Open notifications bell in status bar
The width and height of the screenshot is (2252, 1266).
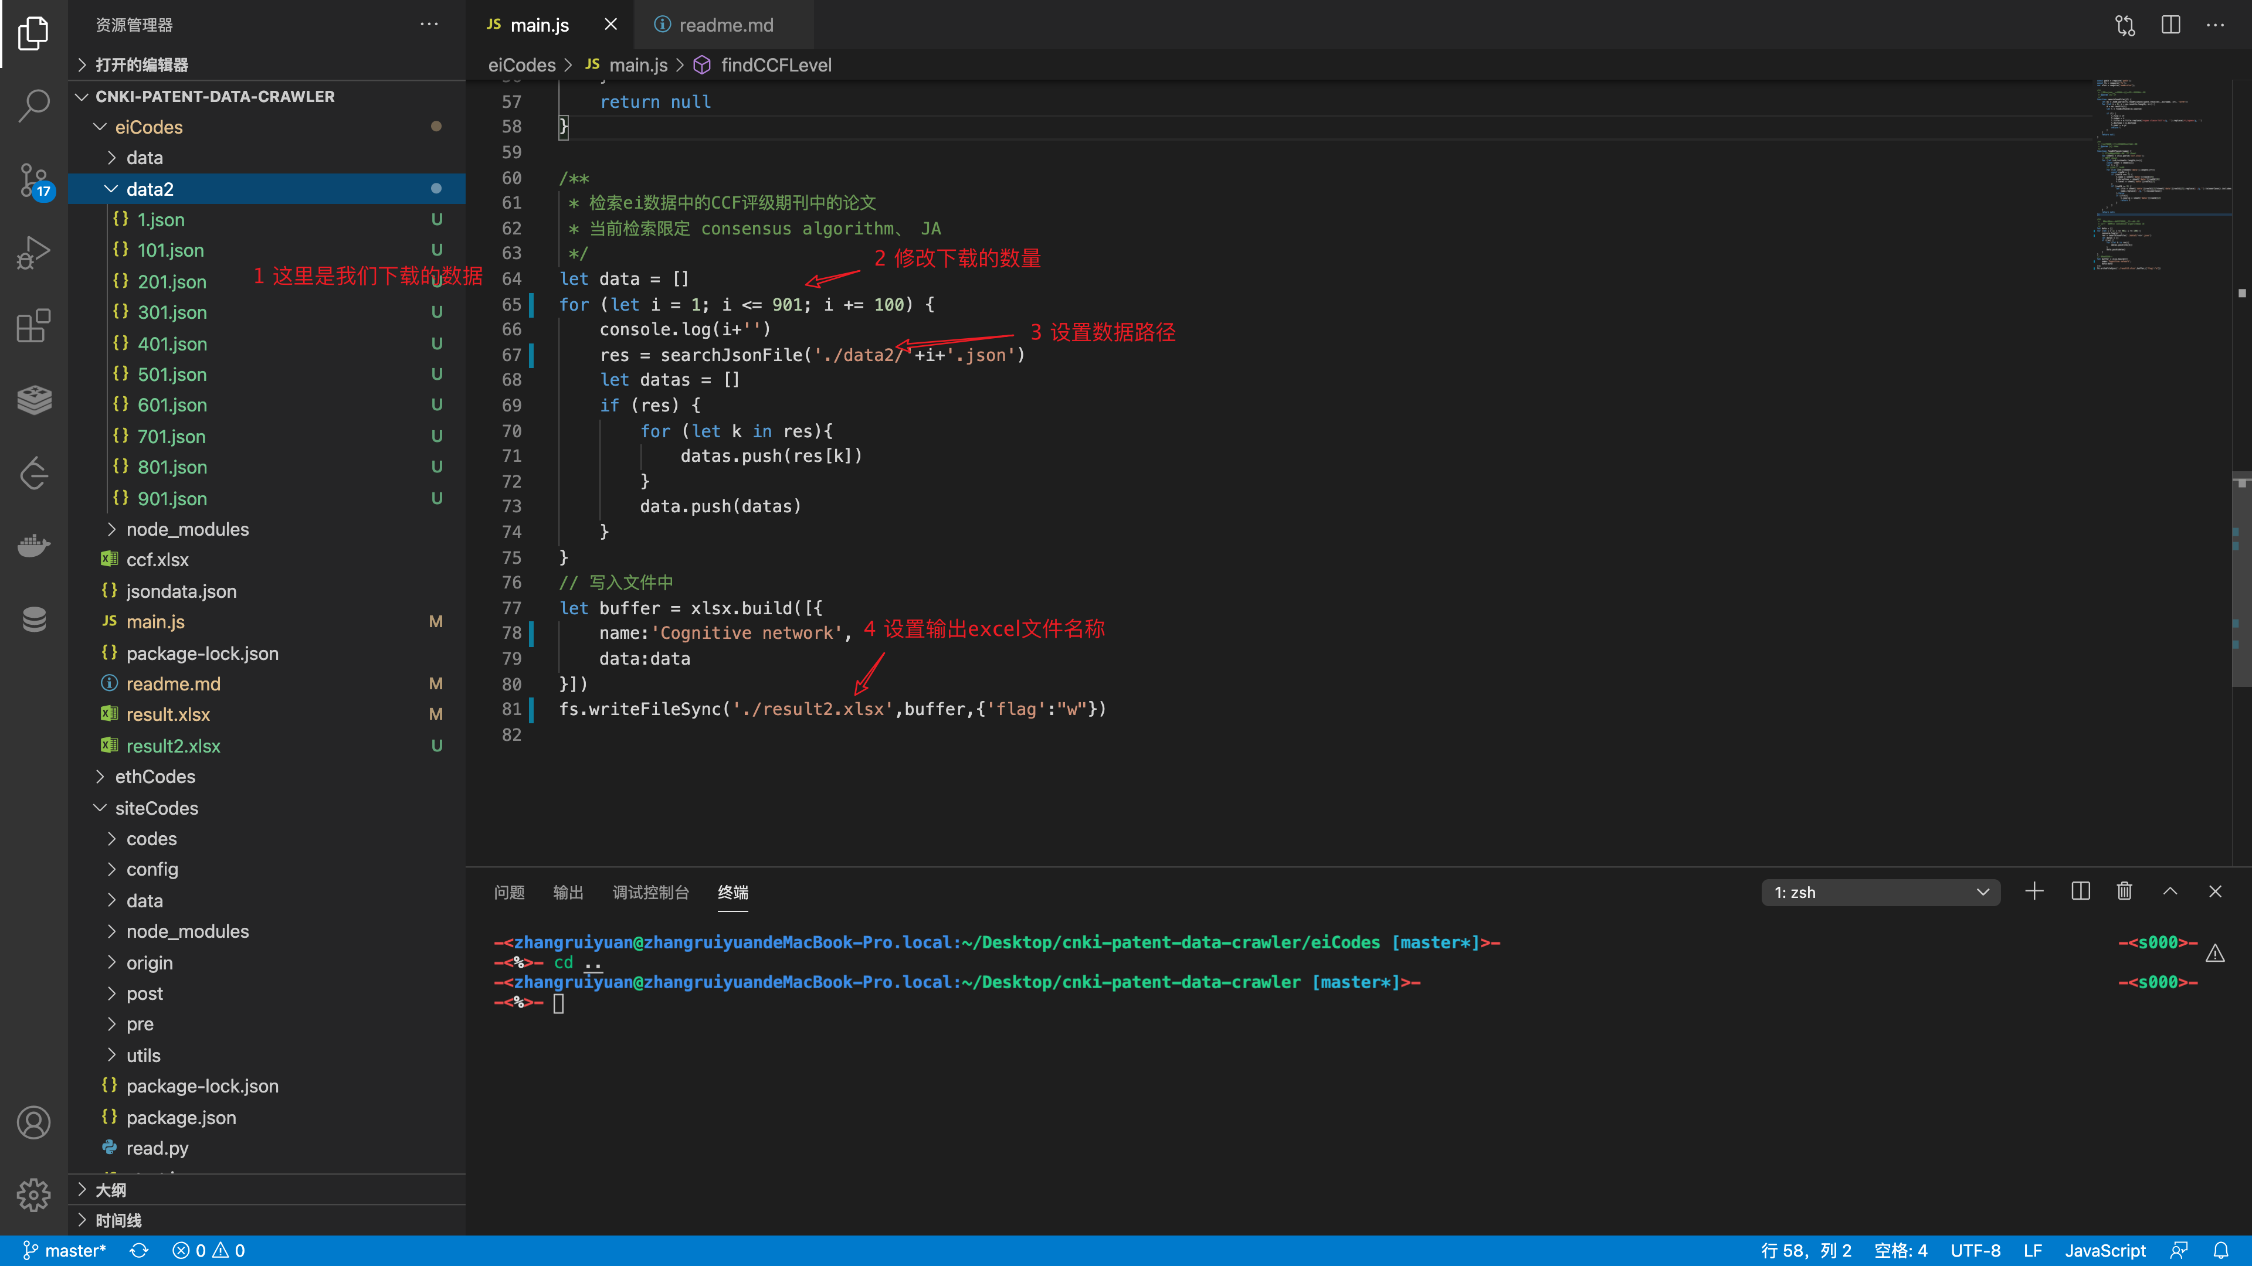[x=2220, y=1250]
